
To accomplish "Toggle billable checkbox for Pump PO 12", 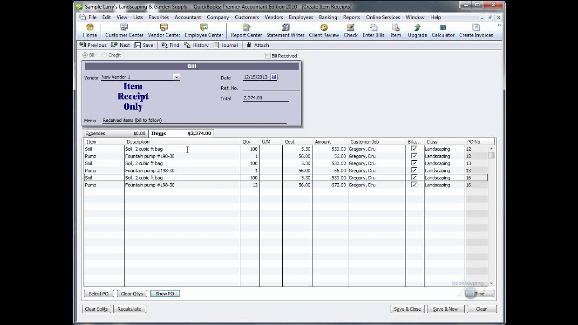I will click(x=414, y=156).
